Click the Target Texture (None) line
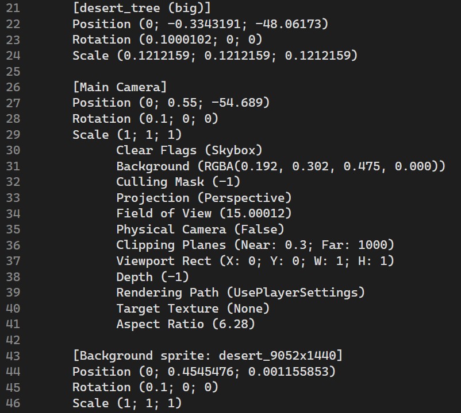The width and height of the screenshot is (461, 413). pyautogui.click(x=193, y=309)
